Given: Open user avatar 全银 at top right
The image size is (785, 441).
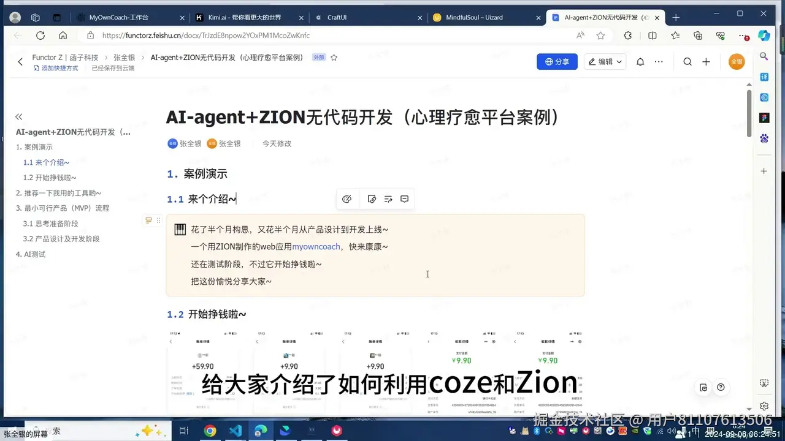Looking at the screenshot, I should tap(736, 62).
